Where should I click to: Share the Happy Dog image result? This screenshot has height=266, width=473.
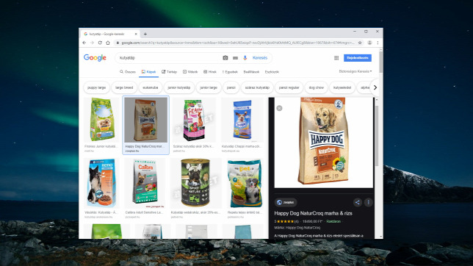click(x=358, y=202)
